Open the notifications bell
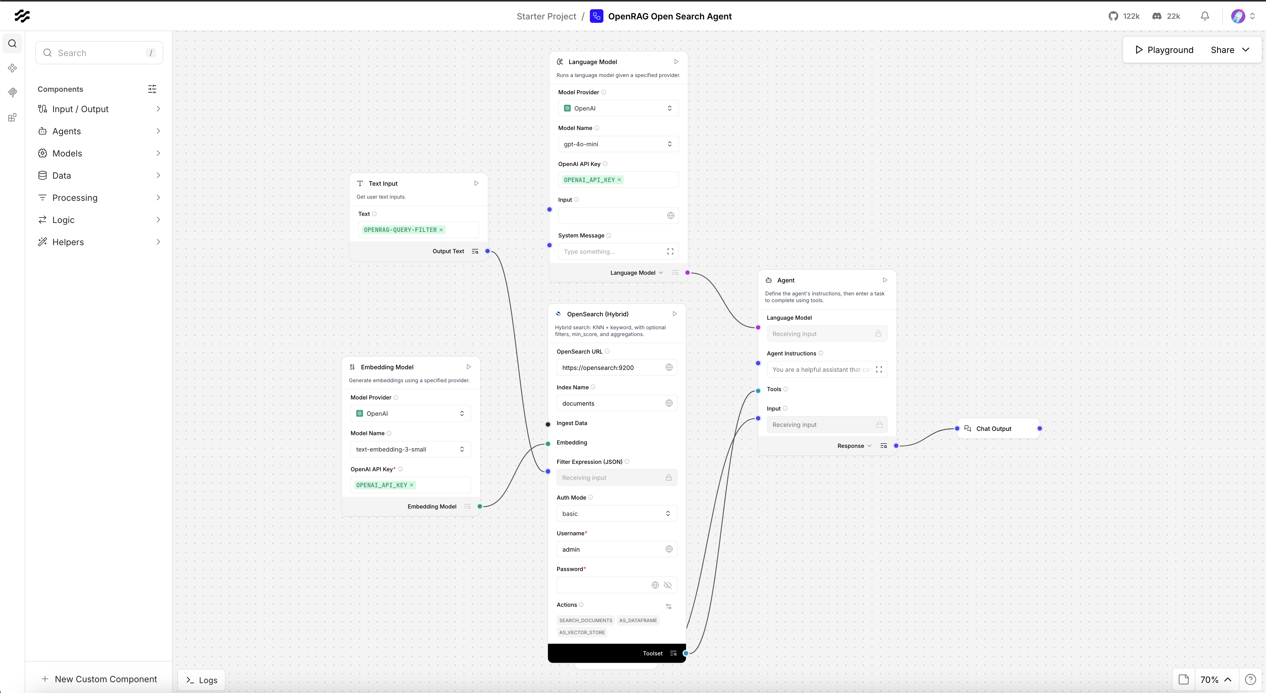The width and height of the screenshot is (1266, 693). (1205, 16)
